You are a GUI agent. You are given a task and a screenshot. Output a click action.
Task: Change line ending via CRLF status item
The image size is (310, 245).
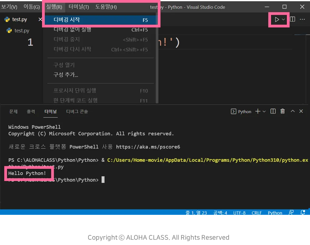pos(257,213)
